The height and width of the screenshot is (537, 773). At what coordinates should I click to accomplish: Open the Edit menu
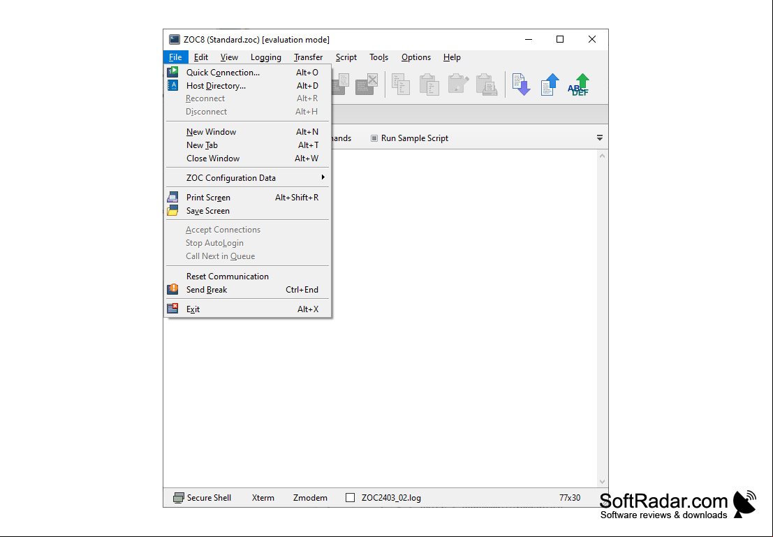point(200,57)
